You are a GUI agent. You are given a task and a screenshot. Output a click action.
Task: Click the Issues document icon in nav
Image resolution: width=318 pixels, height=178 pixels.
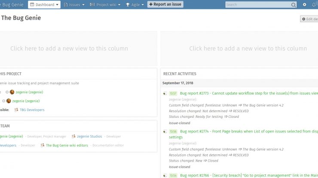click(65, 4)
